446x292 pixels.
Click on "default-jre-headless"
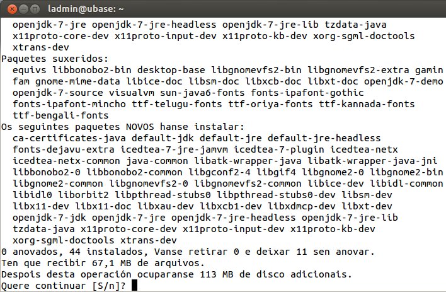(324, 138)
